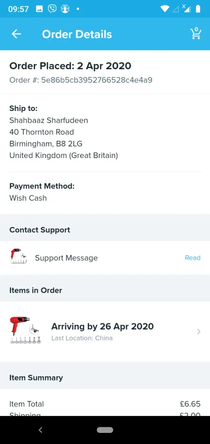Open the Support Message row
This screenshot has height=444, width=210.
105,258
